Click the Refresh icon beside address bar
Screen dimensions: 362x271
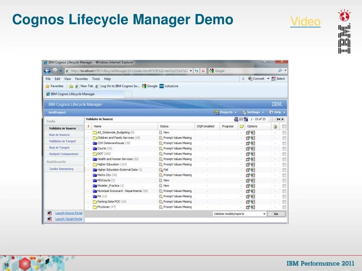point(197,71)
